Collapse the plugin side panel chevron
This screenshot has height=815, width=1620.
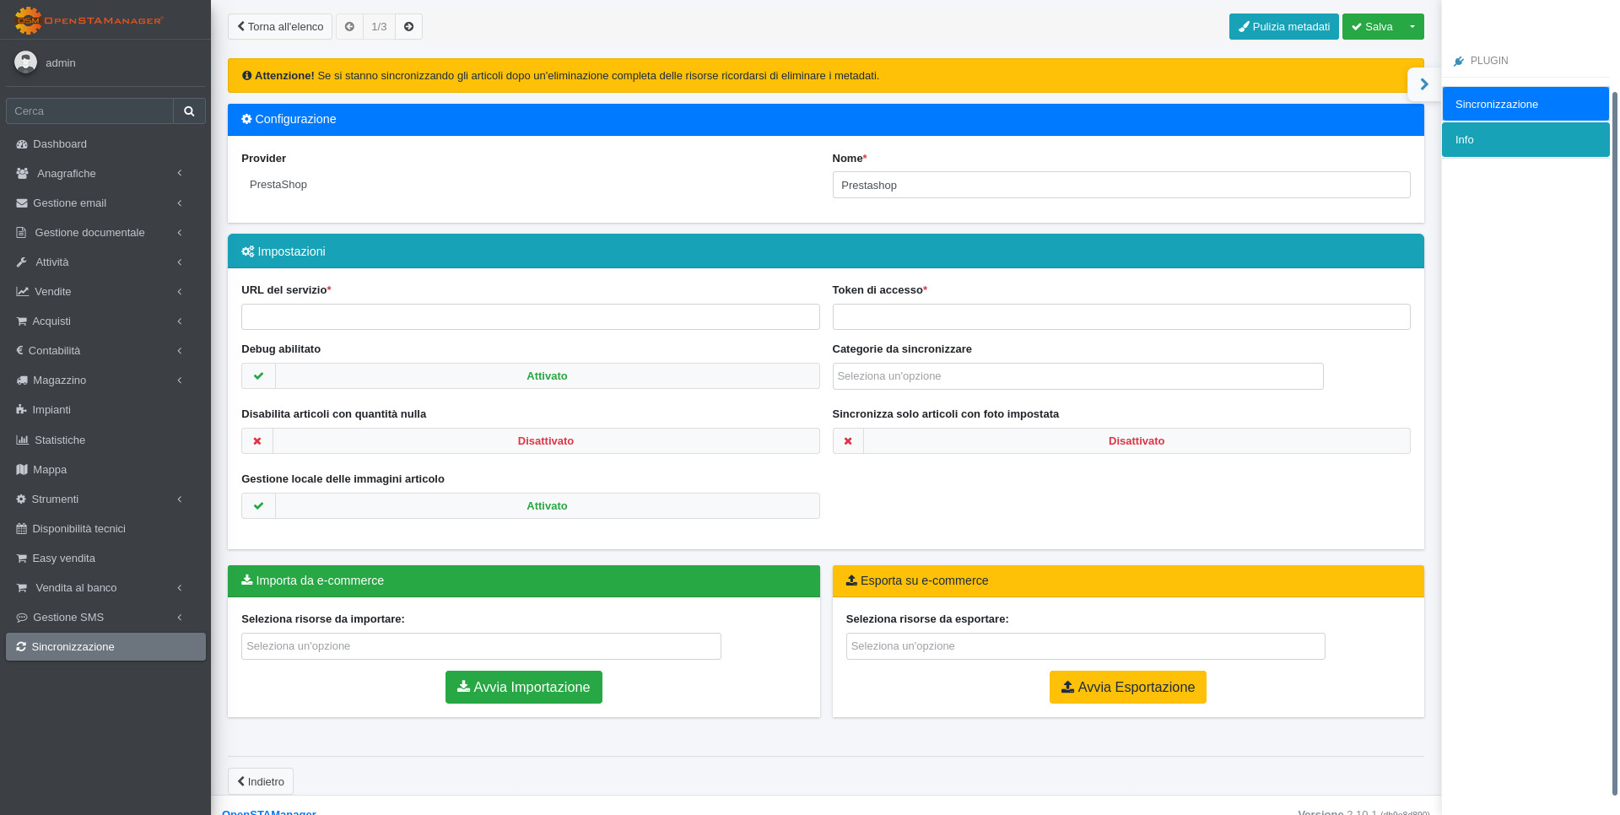pos(1424,84)
